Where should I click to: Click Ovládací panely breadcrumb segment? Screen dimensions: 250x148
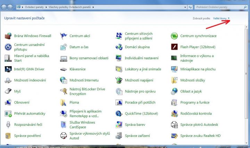tap(34, 7)
